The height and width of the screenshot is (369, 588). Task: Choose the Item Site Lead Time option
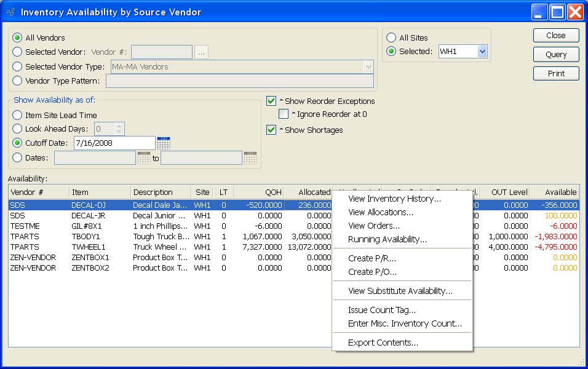tap(18, 115)
